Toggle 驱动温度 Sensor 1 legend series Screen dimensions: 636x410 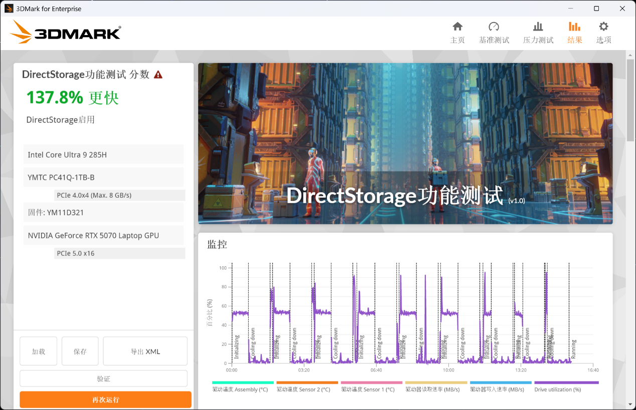coord(372,386)
